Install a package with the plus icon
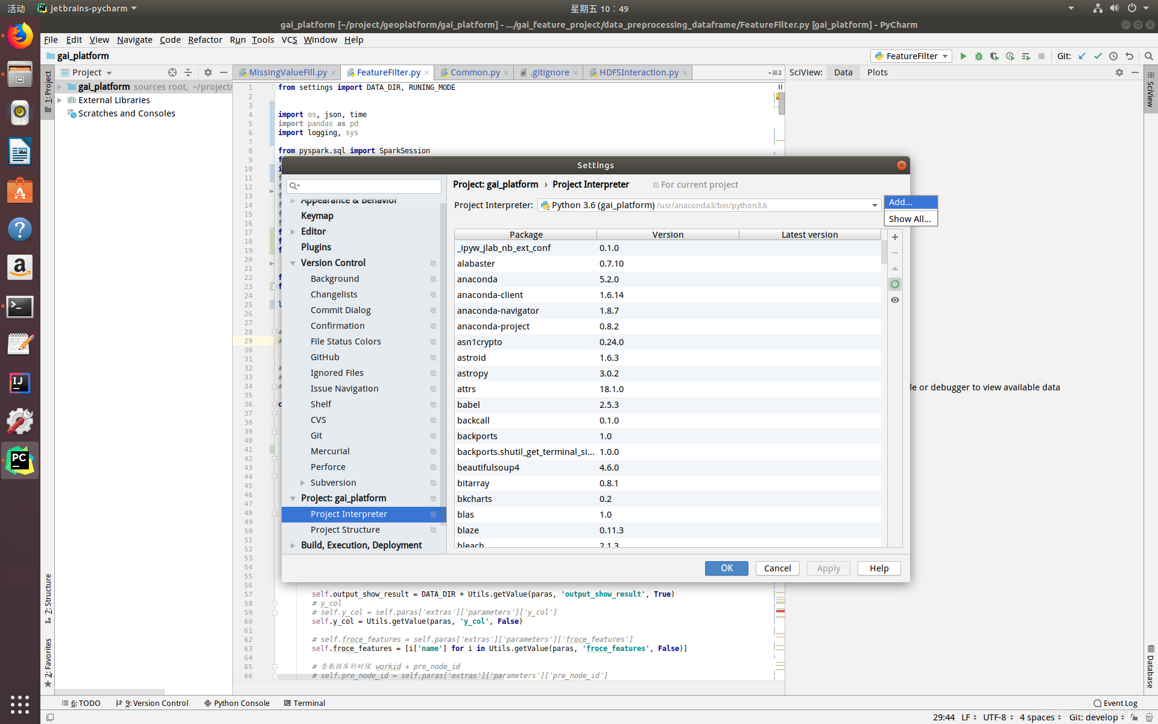The width and height of the screenshot is (1158, 724). (x=895, y=237)
